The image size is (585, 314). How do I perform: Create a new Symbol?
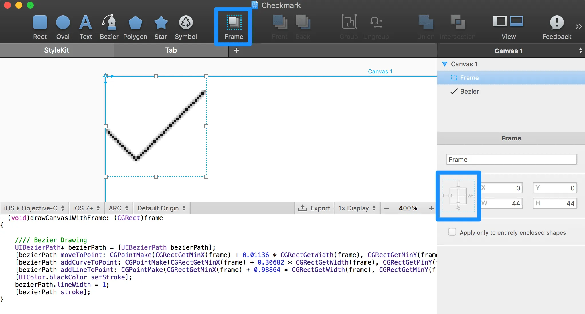[x=185, y=26]
